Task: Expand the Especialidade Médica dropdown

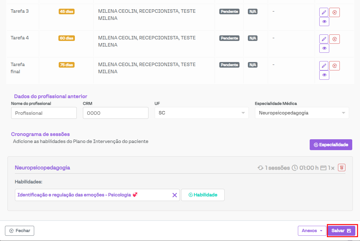Action: (302, 113)
